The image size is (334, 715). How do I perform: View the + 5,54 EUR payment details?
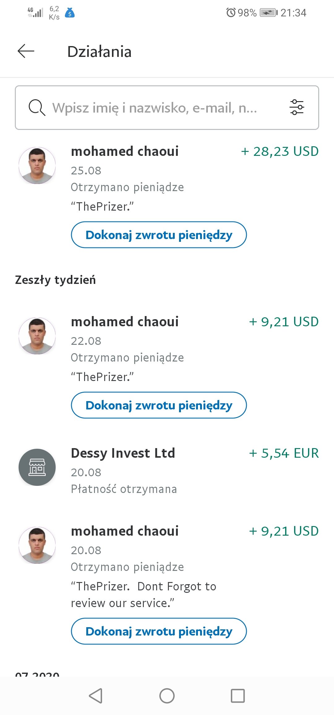pyautogui.click(x=284, y=453)
